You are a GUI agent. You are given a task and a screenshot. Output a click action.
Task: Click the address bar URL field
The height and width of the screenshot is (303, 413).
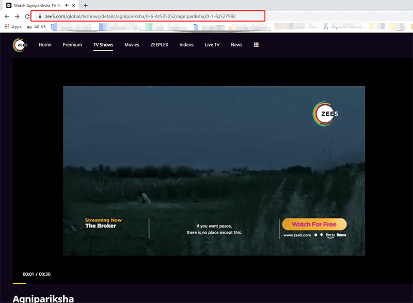click(148, 17)
